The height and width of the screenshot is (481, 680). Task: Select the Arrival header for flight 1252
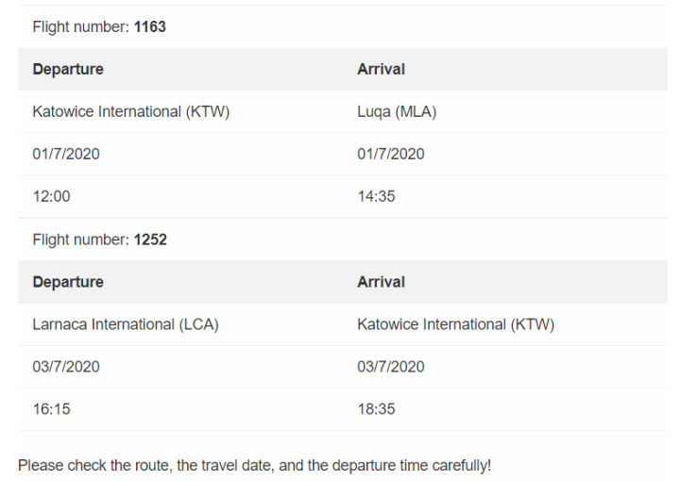(x=381, y=282)
